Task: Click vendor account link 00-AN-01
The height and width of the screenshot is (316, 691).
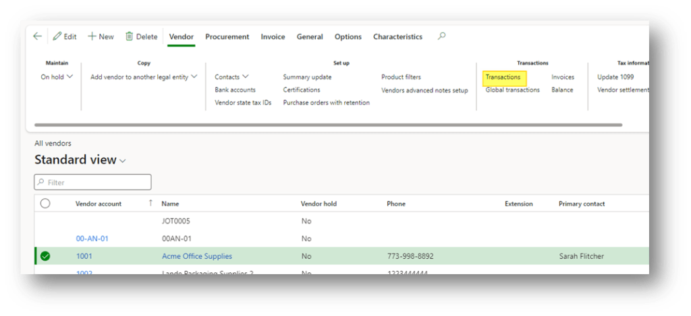Action: point(92,239)
